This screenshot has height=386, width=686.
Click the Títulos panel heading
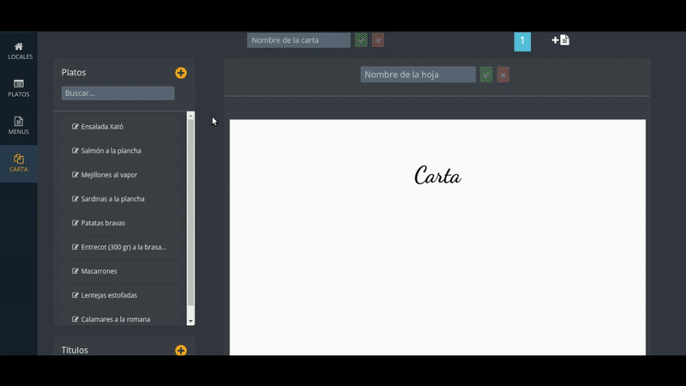(x=75, y=350)
